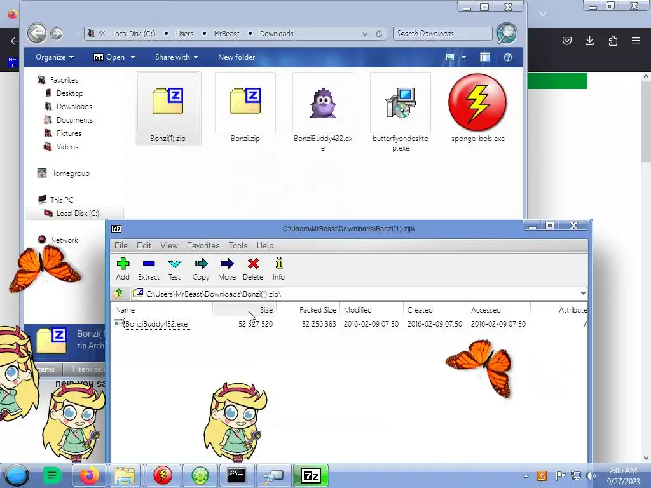Viewport: 651px width, 488px height.
Task: Toggle the preview pane in Explorer
Action: click(484, 57)
